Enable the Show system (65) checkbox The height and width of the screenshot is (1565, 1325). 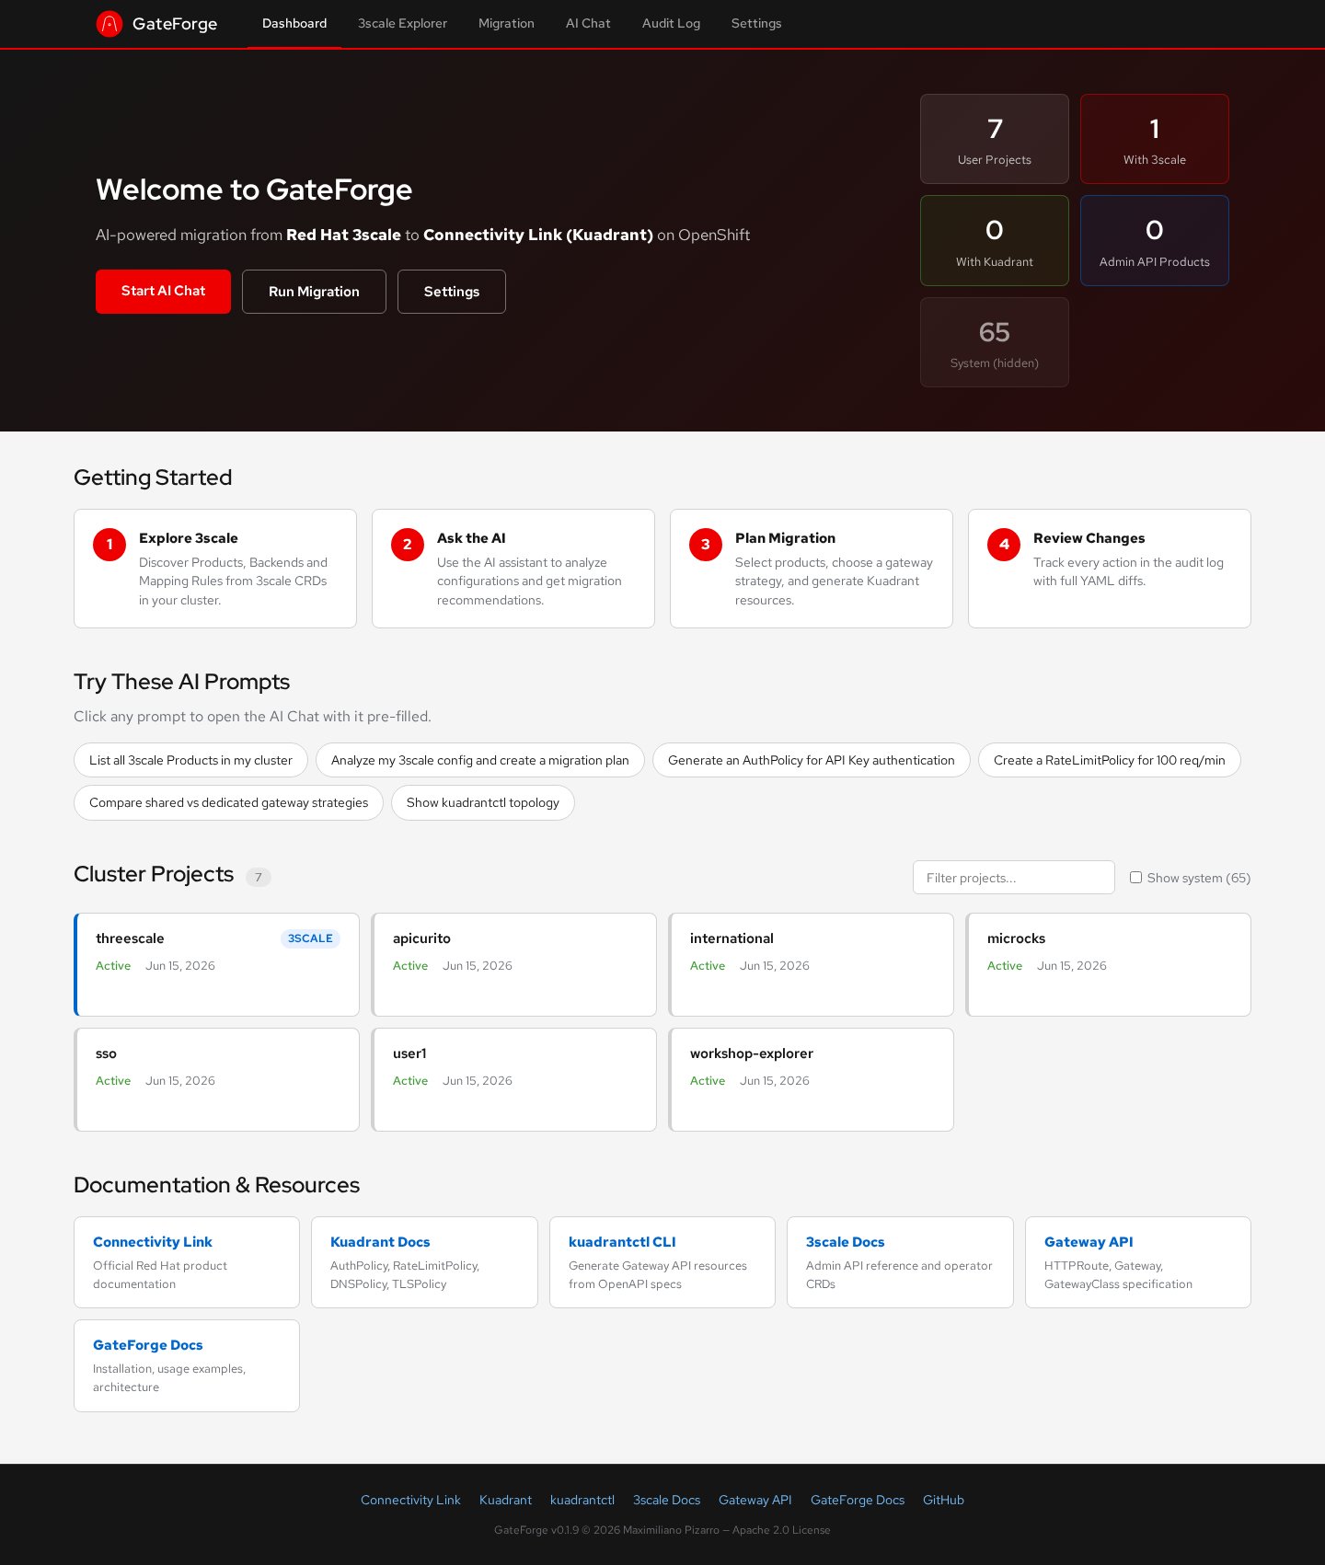[x=1135, y=878]
